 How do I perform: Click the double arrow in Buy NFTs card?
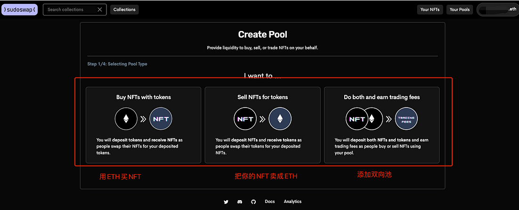143,119
